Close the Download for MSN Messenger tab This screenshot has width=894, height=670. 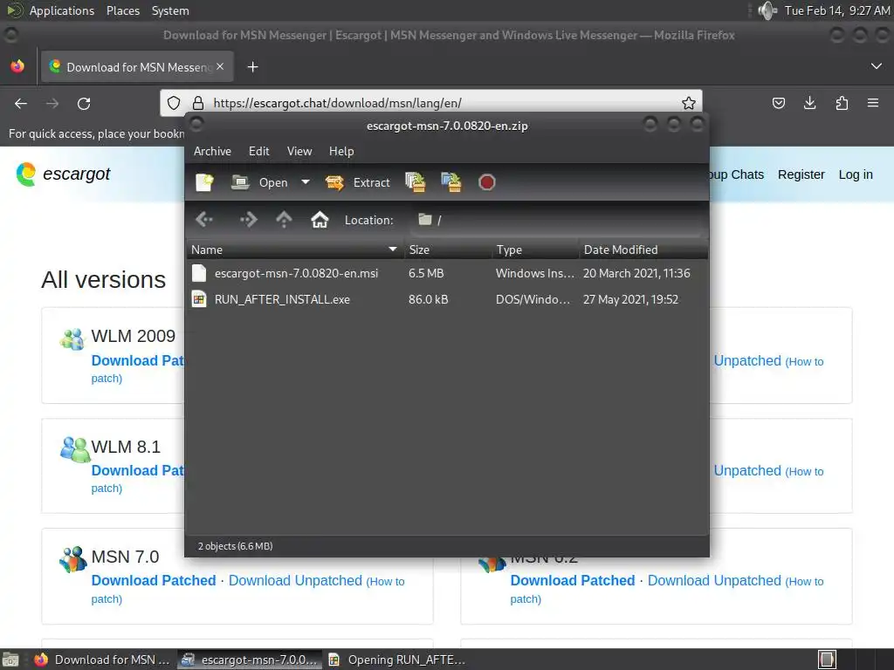pyautogui.click(x=220, y=66)
